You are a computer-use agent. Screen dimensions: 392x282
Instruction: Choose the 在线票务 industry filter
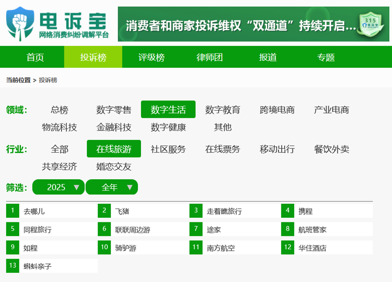[x=223, y=149]
